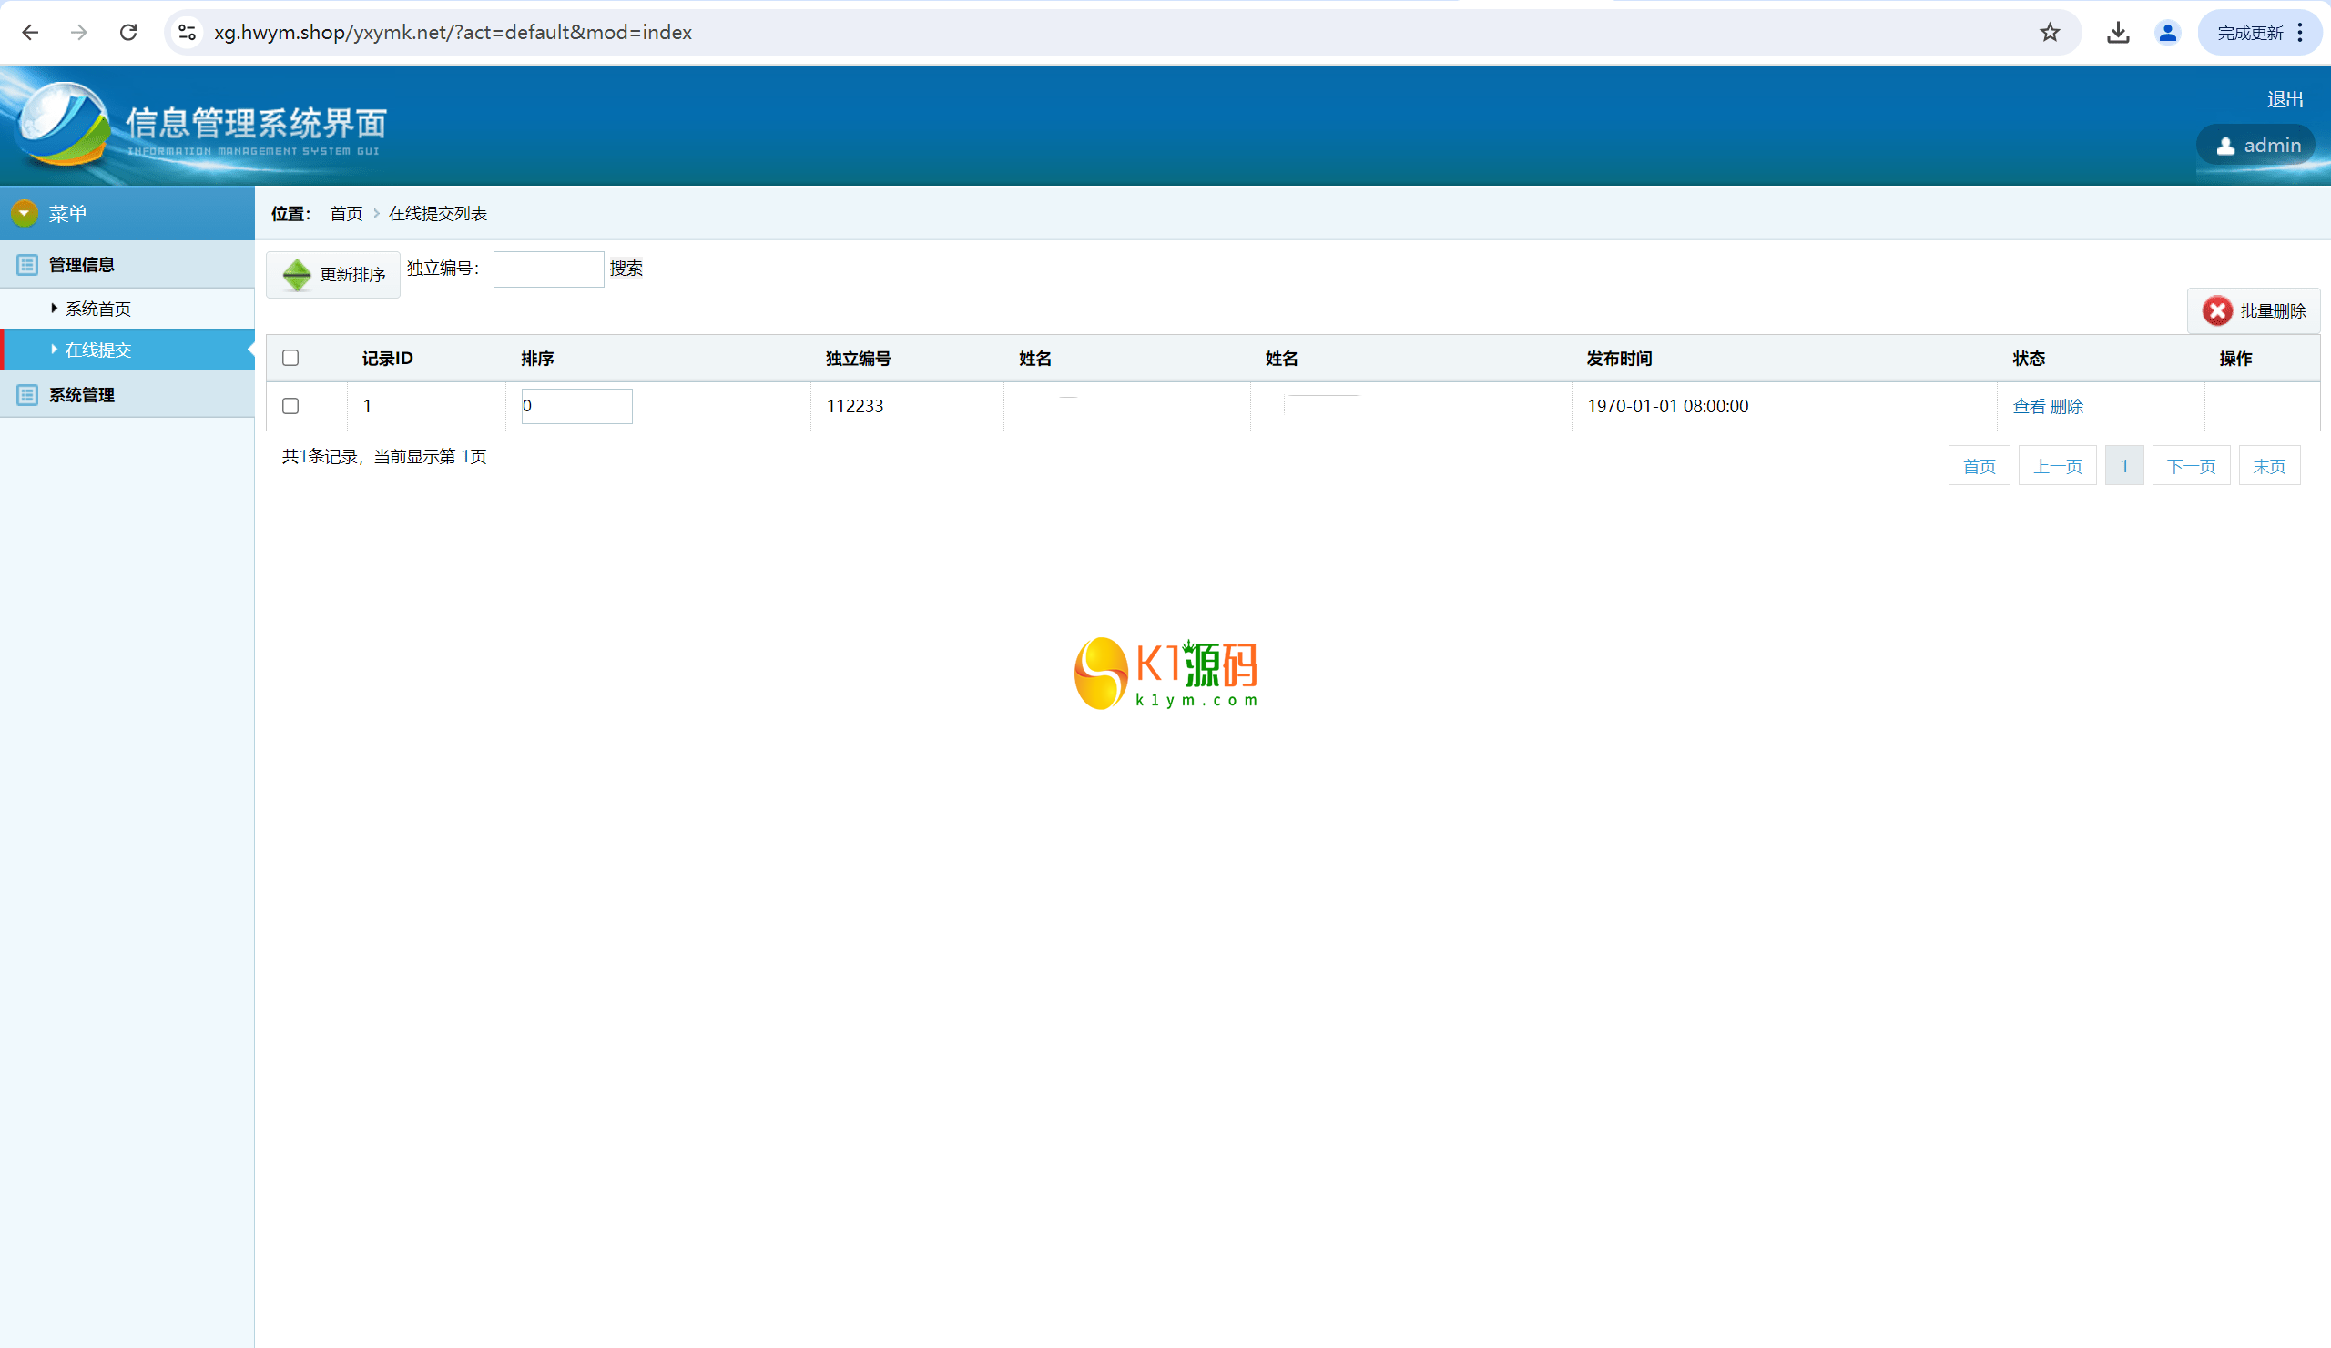Click the 批量删除 button
This screenshot has height=1348, width=2331.
coord(2254,310)
